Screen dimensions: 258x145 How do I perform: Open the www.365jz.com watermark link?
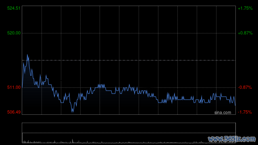click(x=232, y=139)
